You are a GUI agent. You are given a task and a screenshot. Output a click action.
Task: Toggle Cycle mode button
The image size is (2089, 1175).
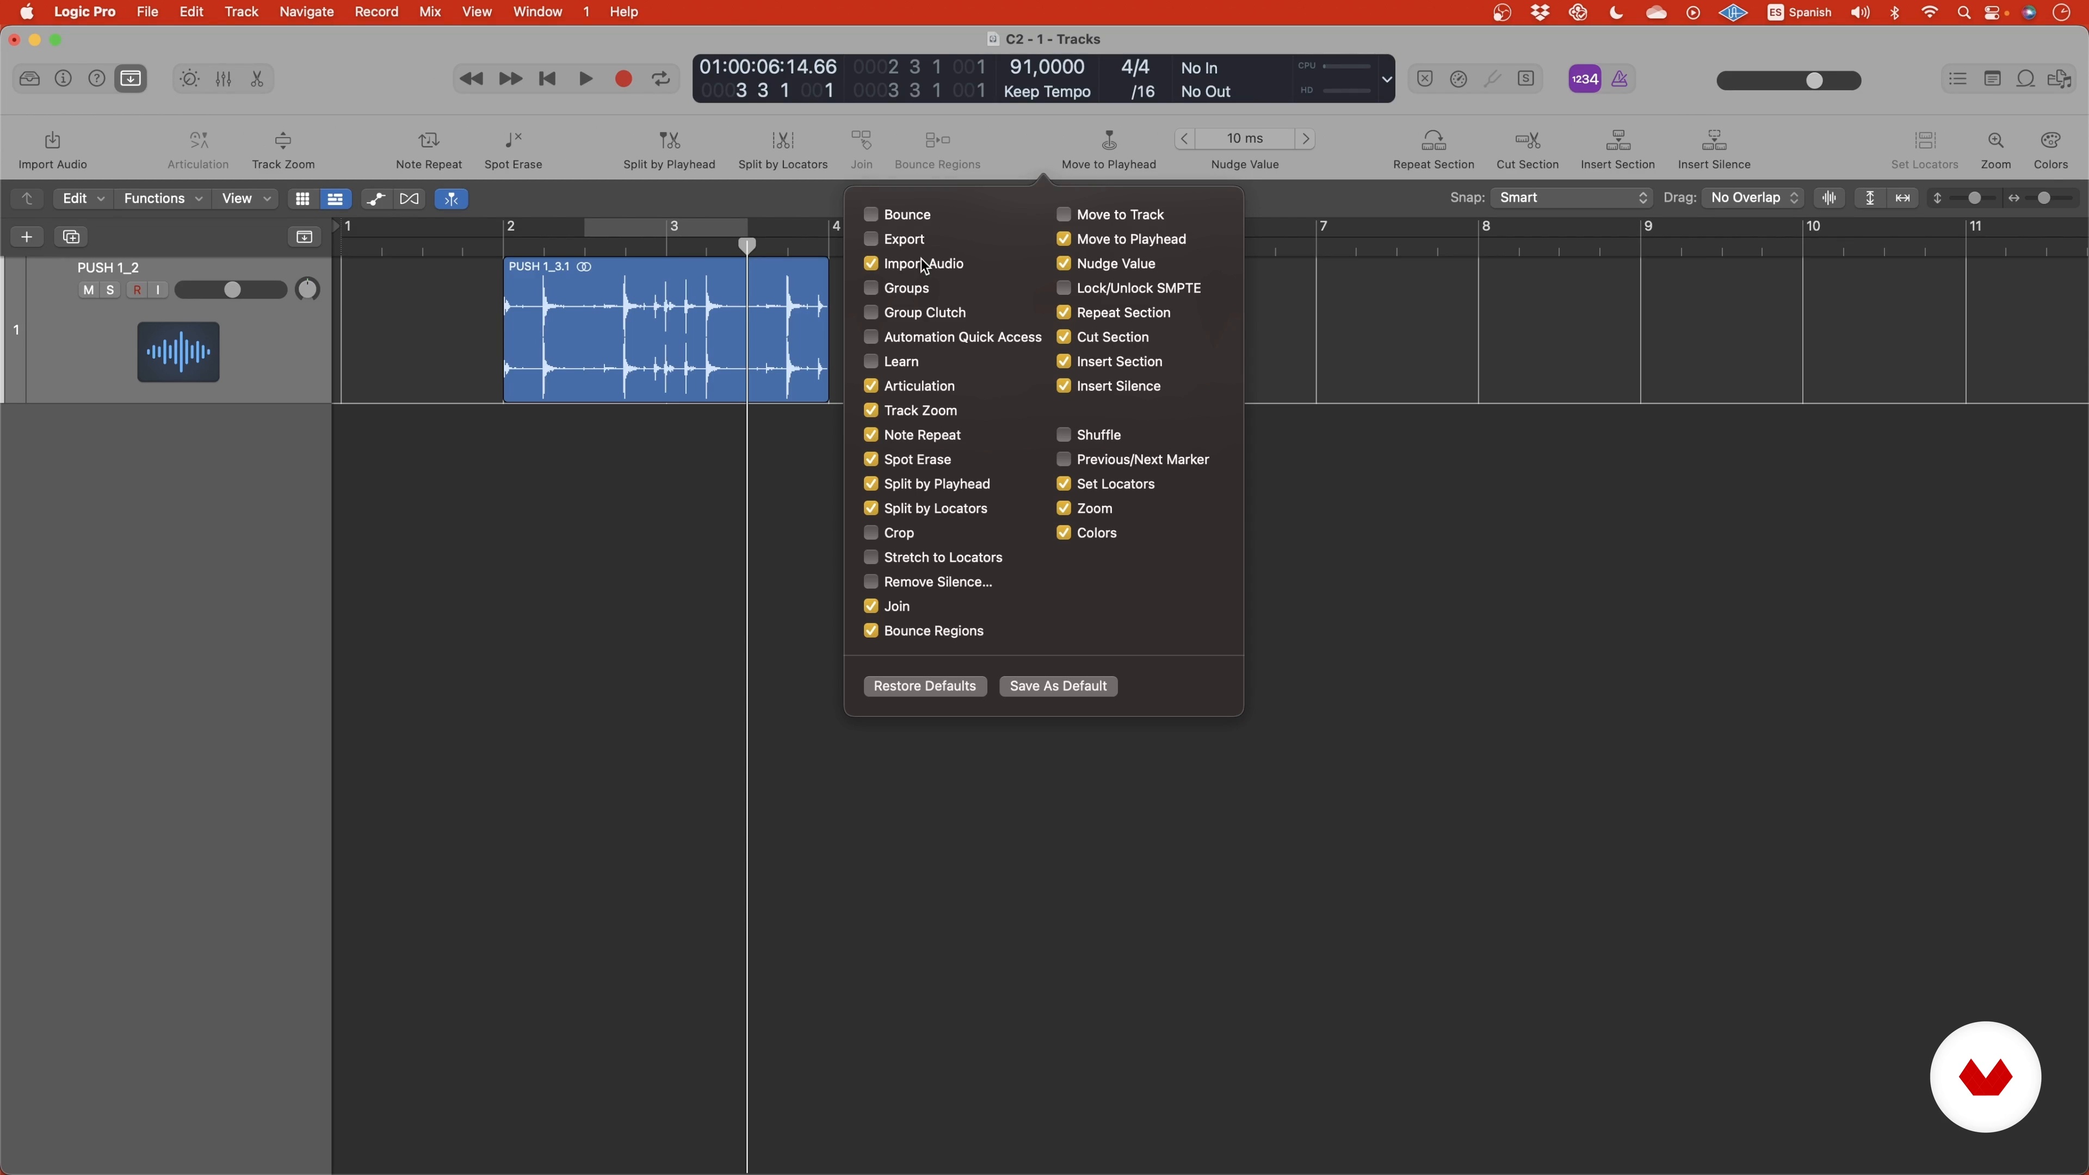(661, 79)
